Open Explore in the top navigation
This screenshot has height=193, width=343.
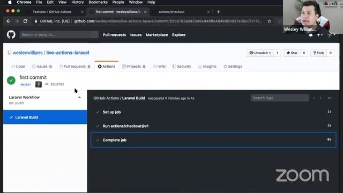click(178, 35)
